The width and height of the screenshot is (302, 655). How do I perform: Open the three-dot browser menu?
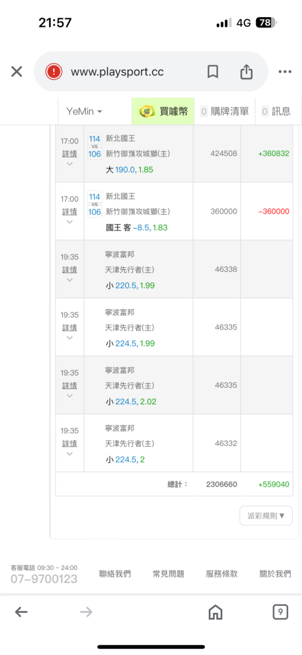[285, 72]
